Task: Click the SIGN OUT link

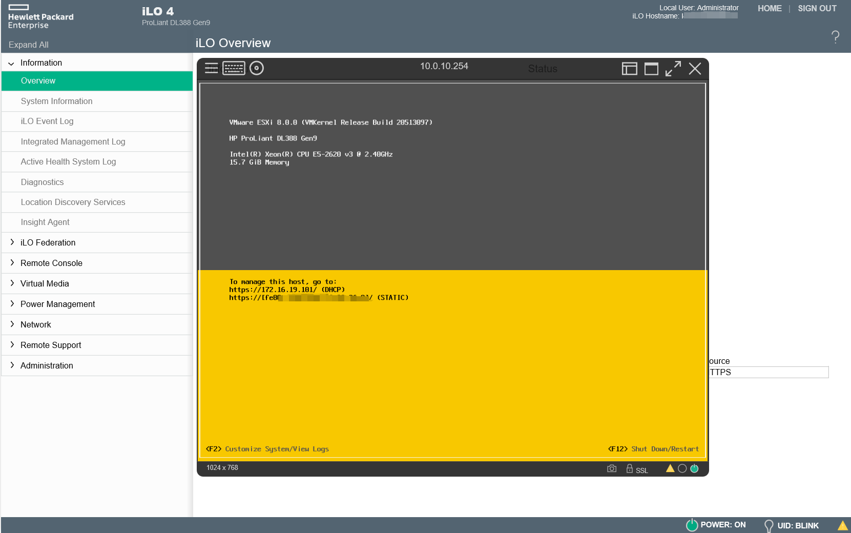Action: [817, 8]
